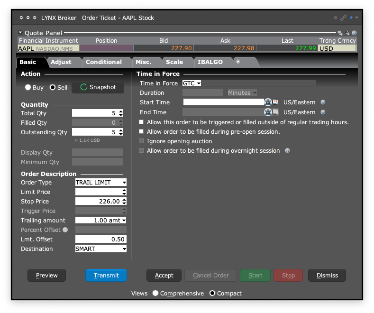Expand the Time in Force GTC dropdown

[192, 83]
